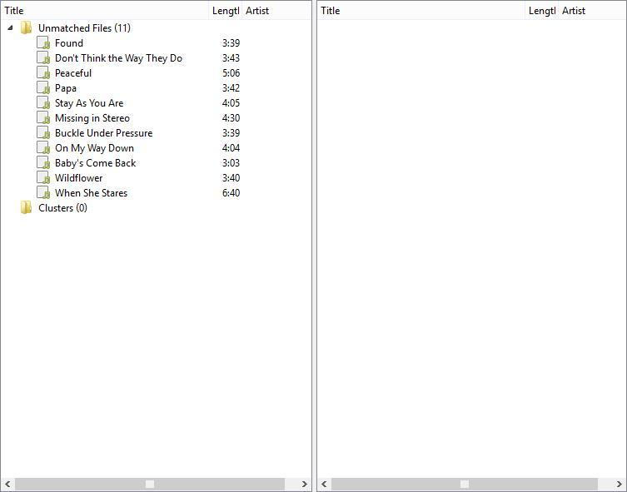Click right pane scrollbar right arrow

coord(619,484)
